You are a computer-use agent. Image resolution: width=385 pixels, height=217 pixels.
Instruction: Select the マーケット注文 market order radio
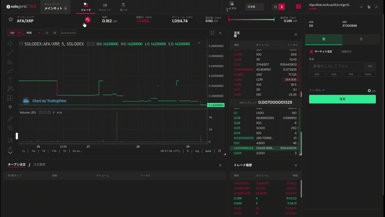pyautogui.click(x=312, y=52)
